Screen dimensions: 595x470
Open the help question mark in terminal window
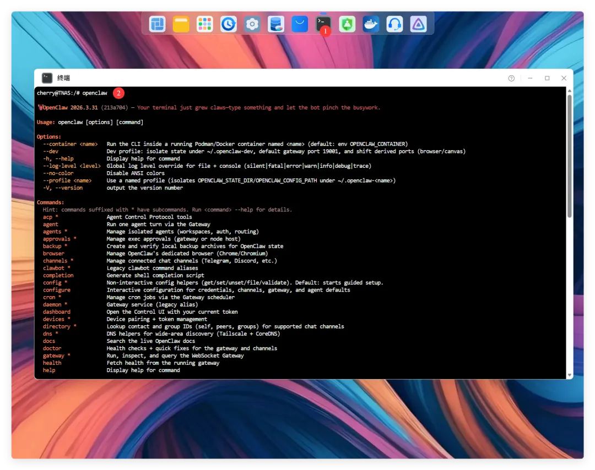click(511, 79)
